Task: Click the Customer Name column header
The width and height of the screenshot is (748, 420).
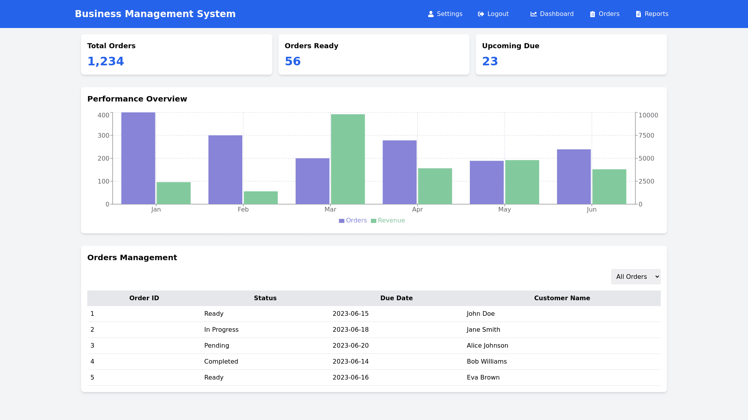Action: tap(561, 298)
